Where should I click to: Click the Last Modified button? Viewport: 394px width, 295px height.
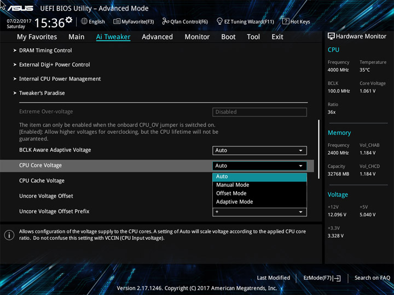(274, 278)
